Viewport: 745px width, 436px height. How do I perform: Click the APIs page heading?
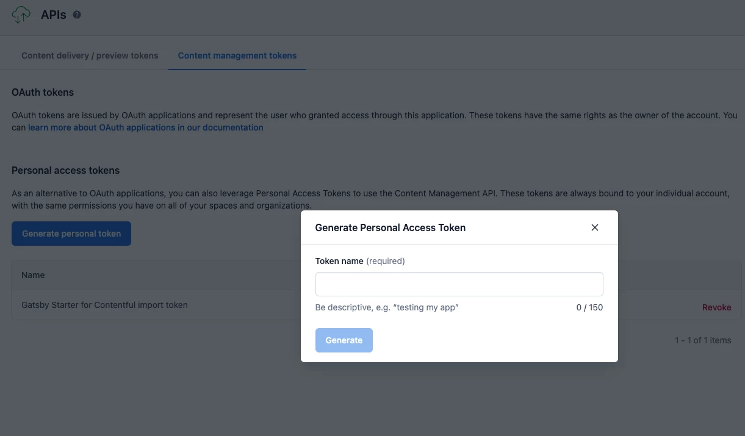click(x=54, y=15)
